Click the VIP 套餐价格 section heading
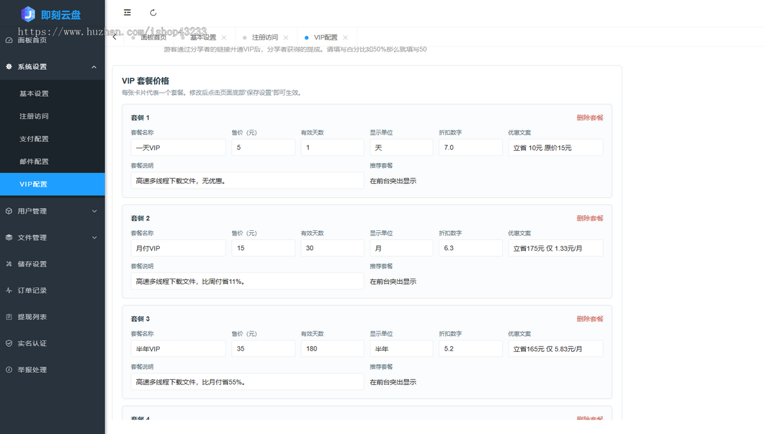The height and width of the screenshot is (434, 764). click(x=145, y=81)
